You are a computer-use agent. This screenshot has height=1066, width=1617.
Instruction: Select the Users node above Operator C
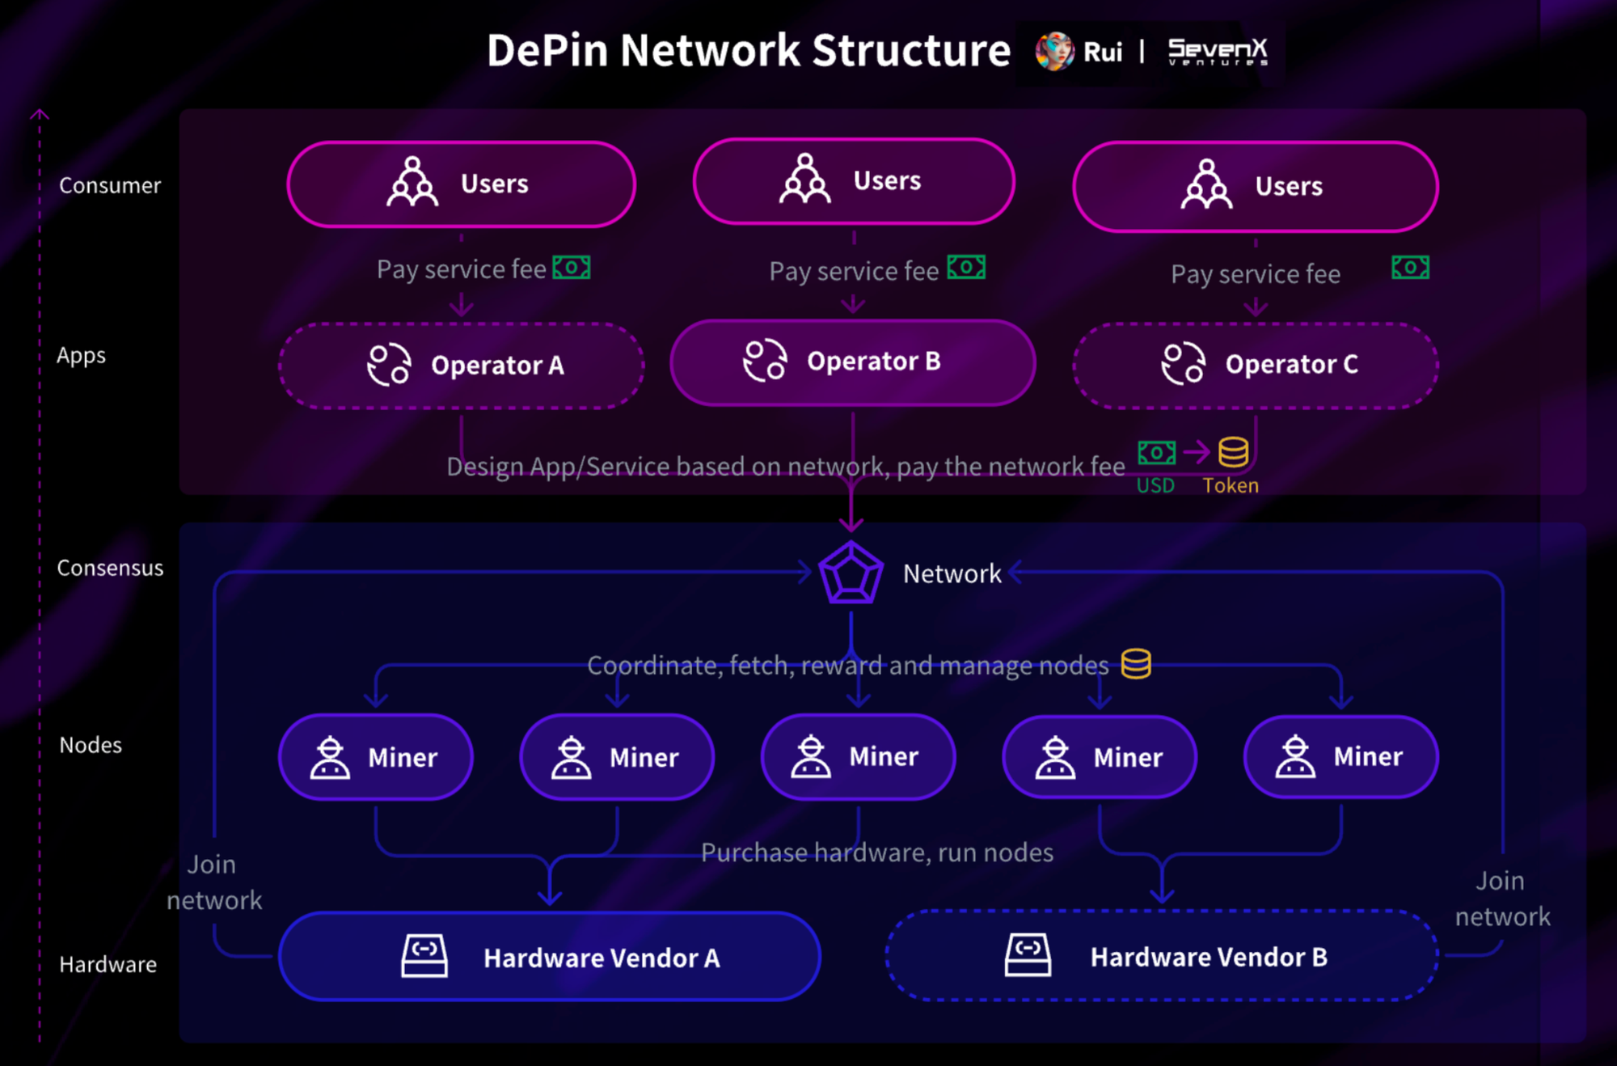pyautogui.click(x=1253, y=186)
